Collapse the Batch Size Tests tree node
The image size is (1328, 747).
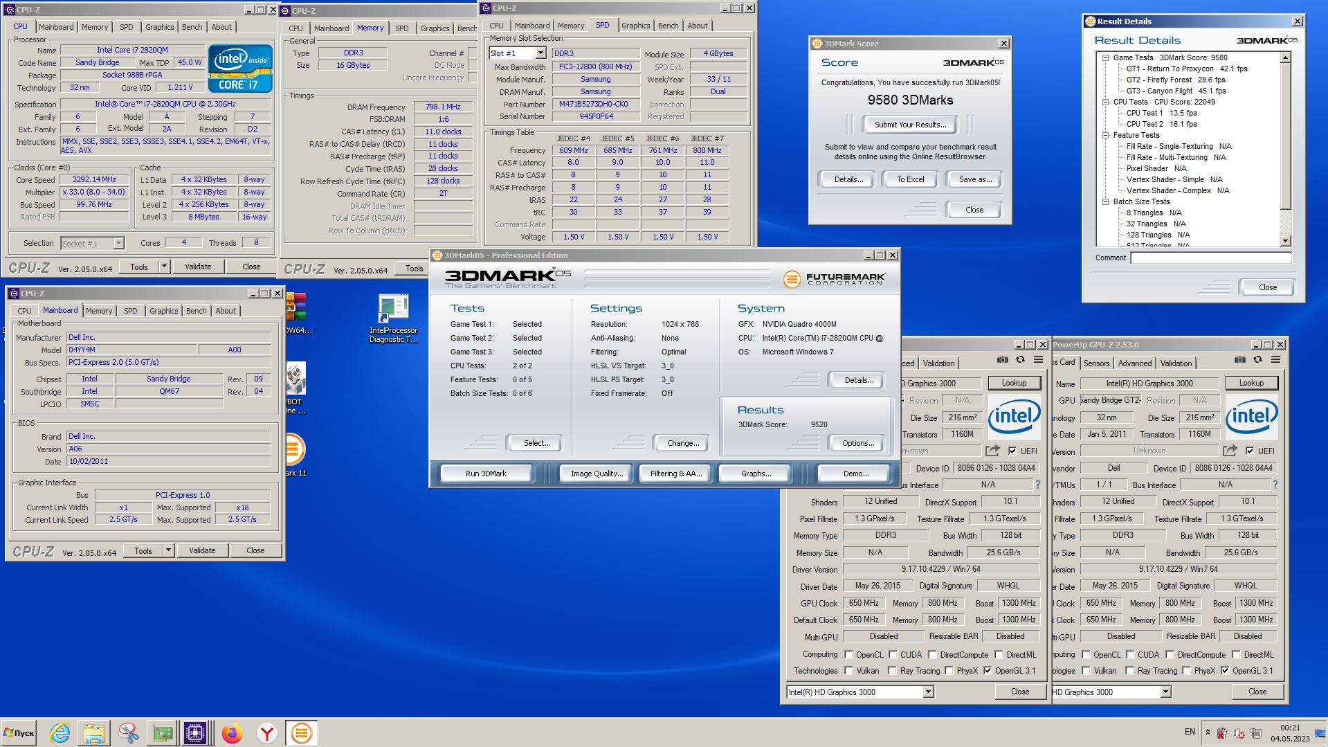tap(1105, 201)
